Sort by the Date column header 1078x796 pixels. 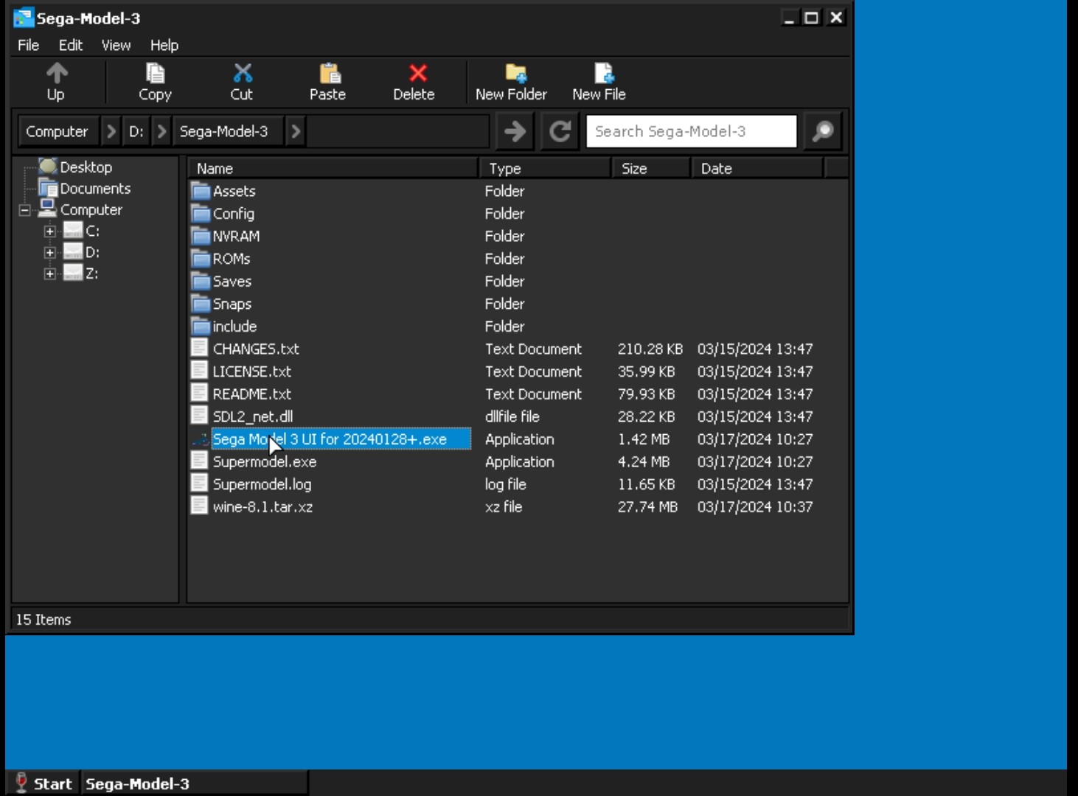click(757, 169)
